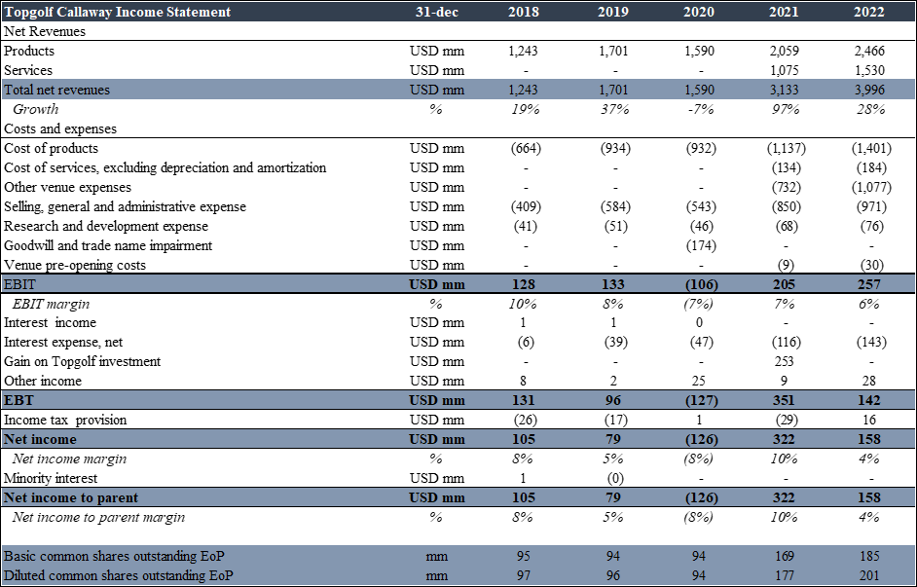
Task: Select the 'Minority interest' label
Action: click(x=51, y=478)
